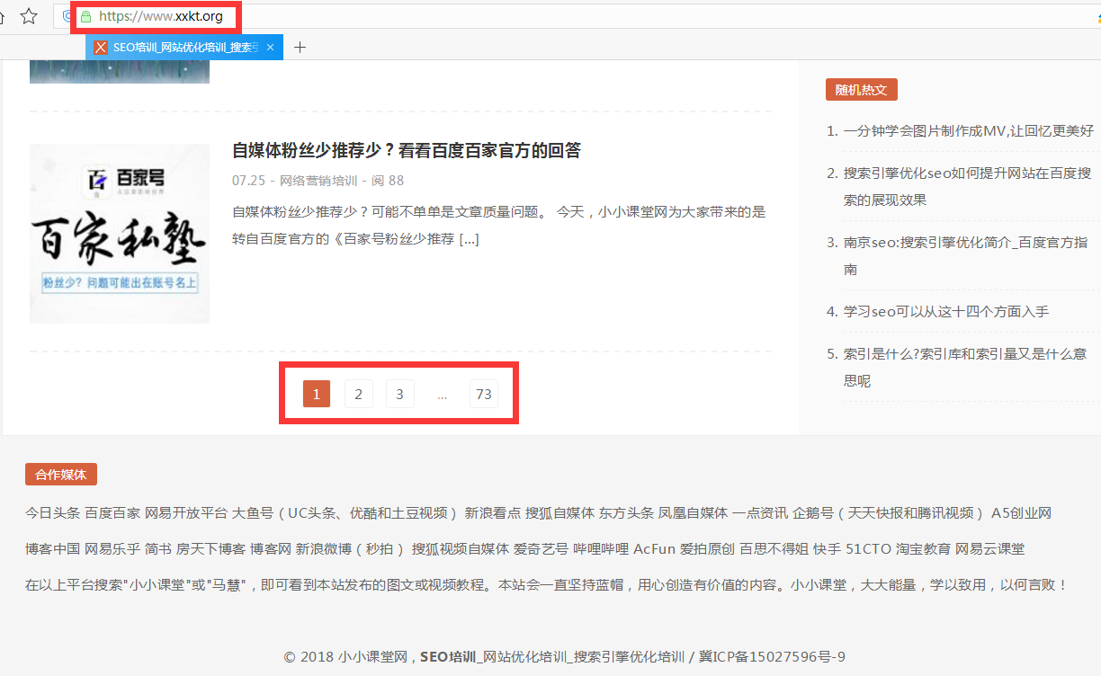Viewport: 1101px width, 676px height.
Task: Open 搜索引擎优化seo如何提升网站 article
Action: click(x=968, y=187)
